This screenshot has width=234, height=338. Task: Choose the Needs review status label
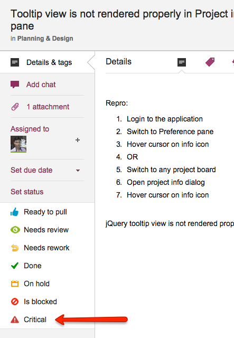46,230
